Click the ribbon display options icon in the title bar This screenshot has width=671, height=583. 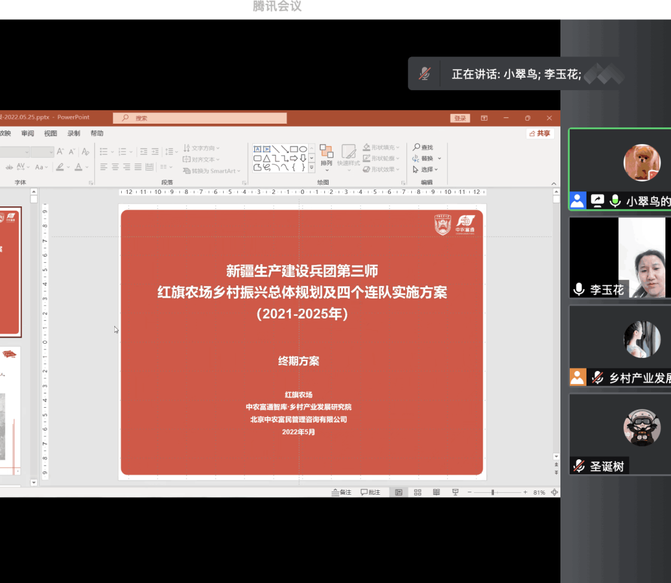(484, 118)
